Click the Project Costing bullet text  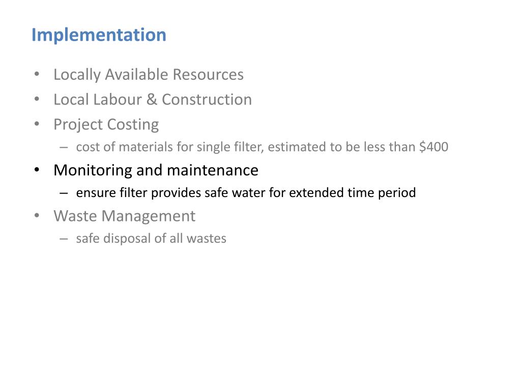(x=106, y=125)
